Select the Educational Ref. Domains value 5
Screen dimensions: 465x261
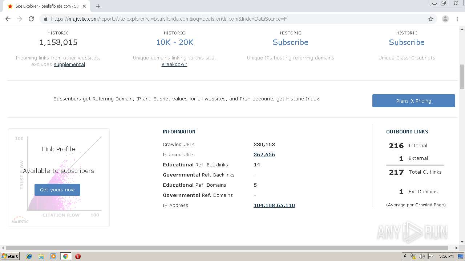255,185
